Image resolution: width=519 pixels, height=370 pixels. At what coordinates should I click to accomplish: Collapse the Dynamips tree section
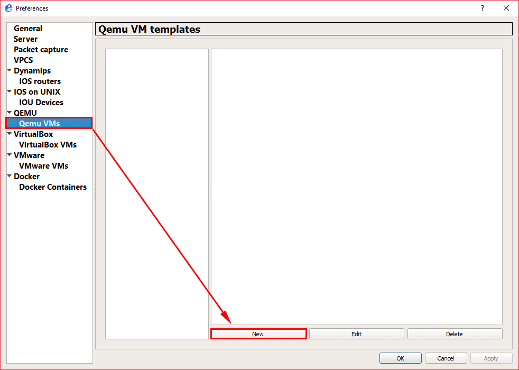10,70
